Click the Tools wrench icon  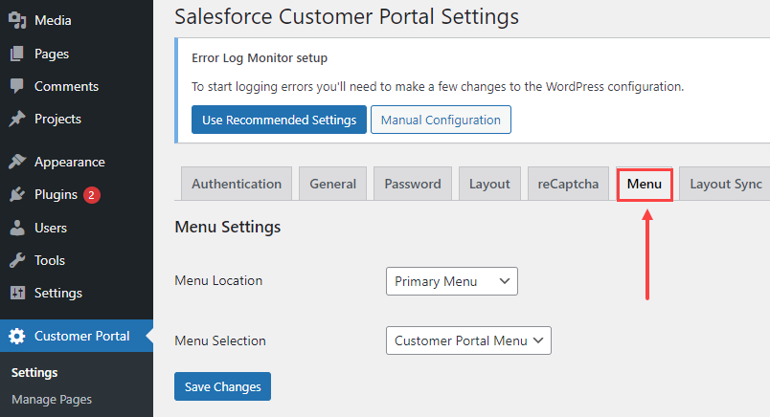coord(17,260)
